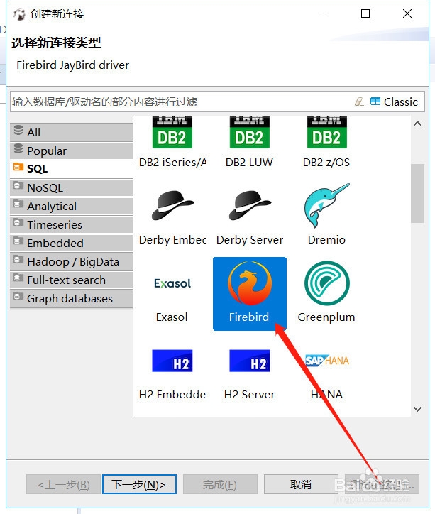Click the 取消 cancel button
Image resolution: width=435 pixels, height=514 pixels.
point(301,484)
